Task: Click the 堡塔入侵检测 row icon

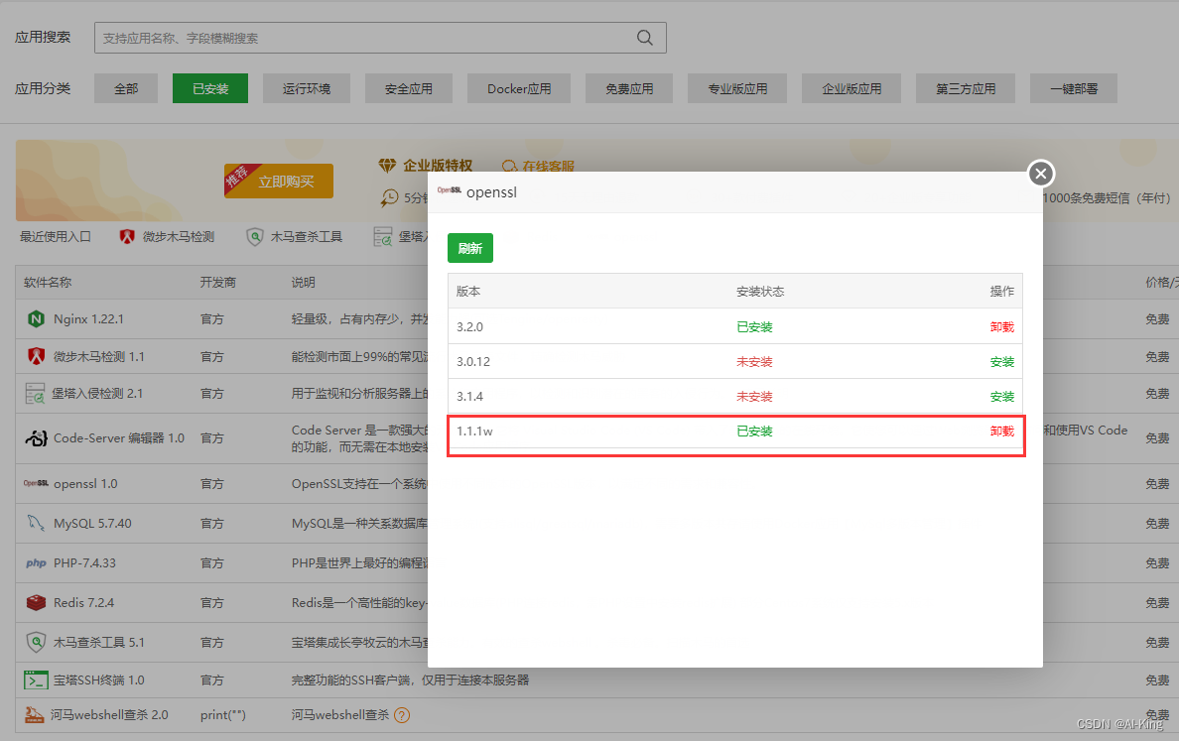Action: pyautogui.click(x=35, y=393)
